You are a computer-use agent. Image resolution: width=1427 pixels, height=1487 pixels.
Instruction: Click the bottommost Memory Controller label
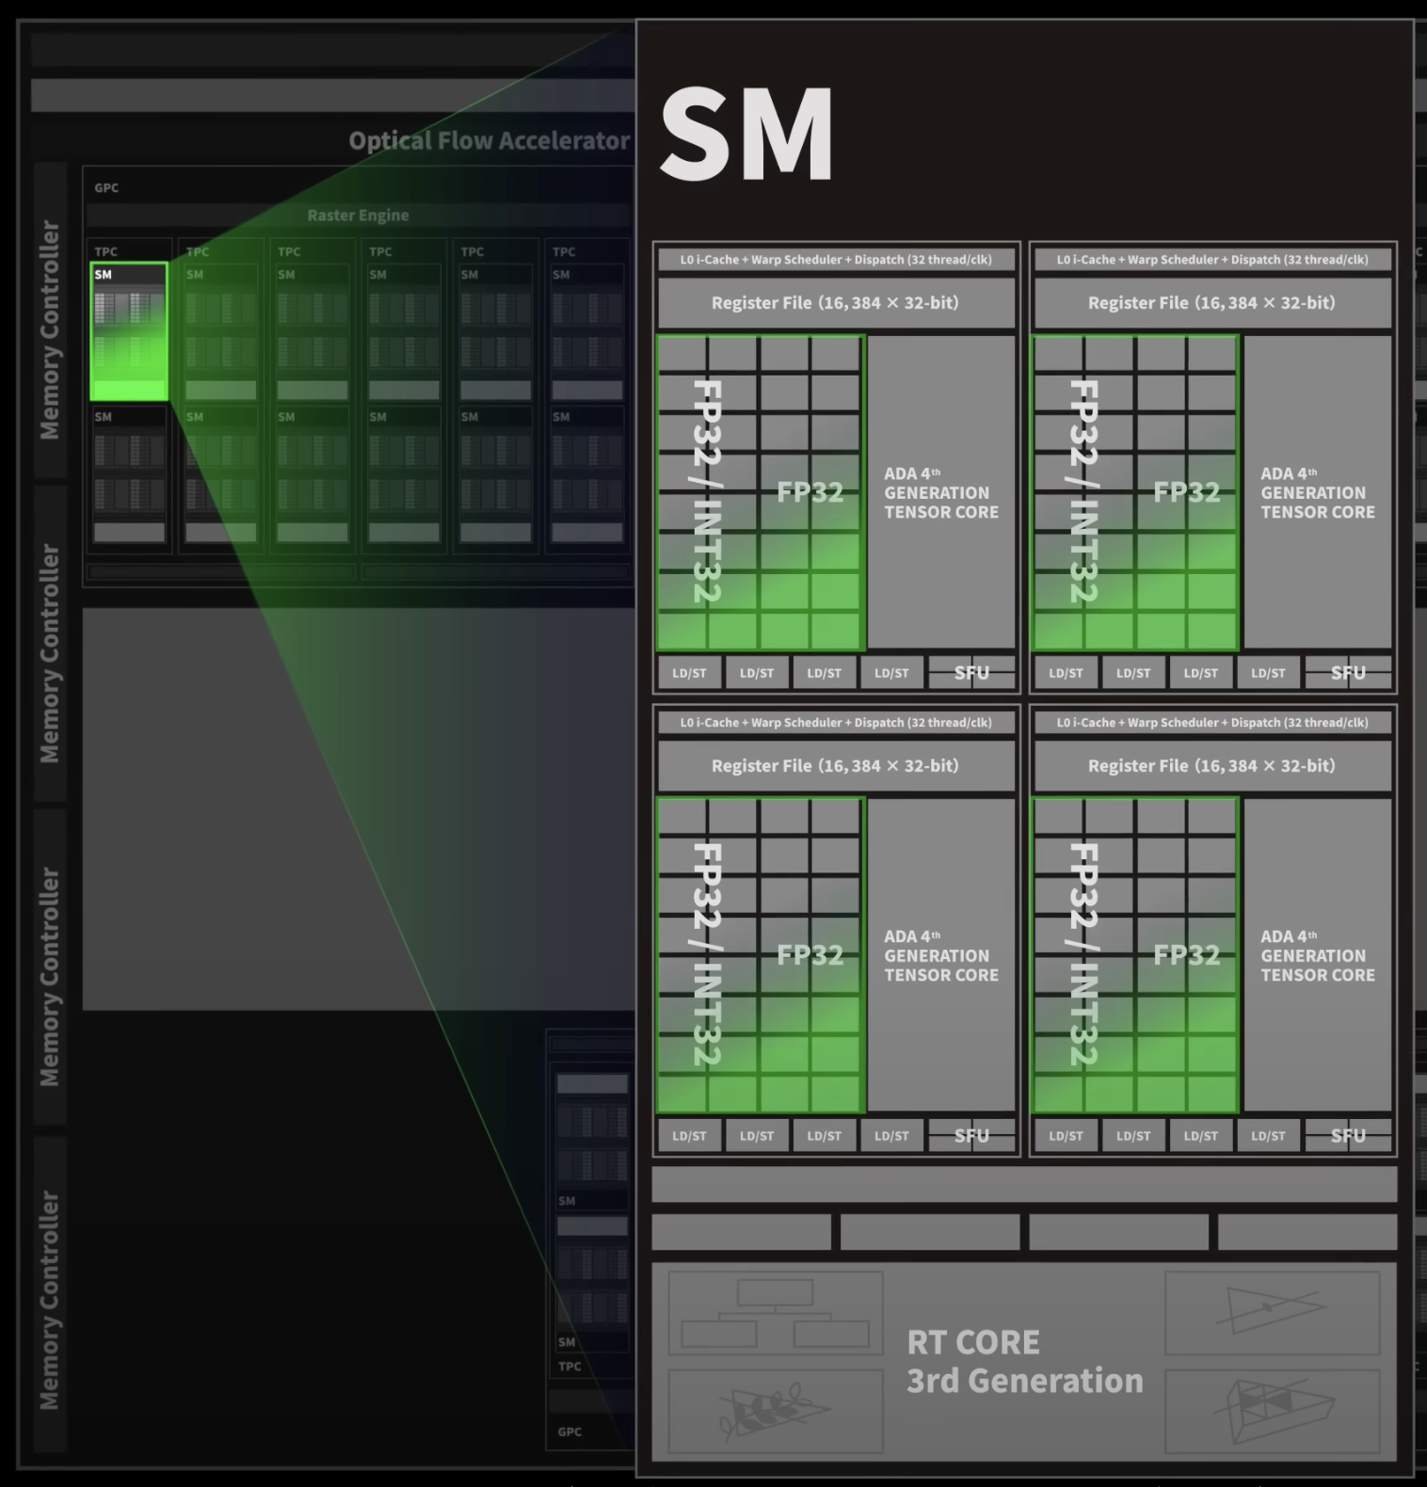pyautogui.click(x=49, y=1300)
